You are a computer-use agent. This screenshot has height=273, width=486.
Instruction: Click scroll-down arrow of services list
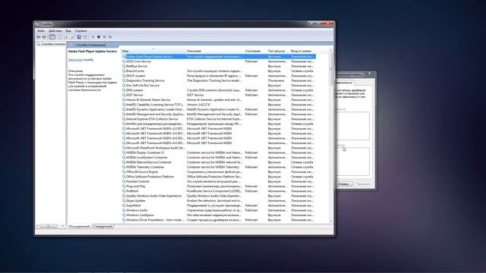[x=331, y=221]
